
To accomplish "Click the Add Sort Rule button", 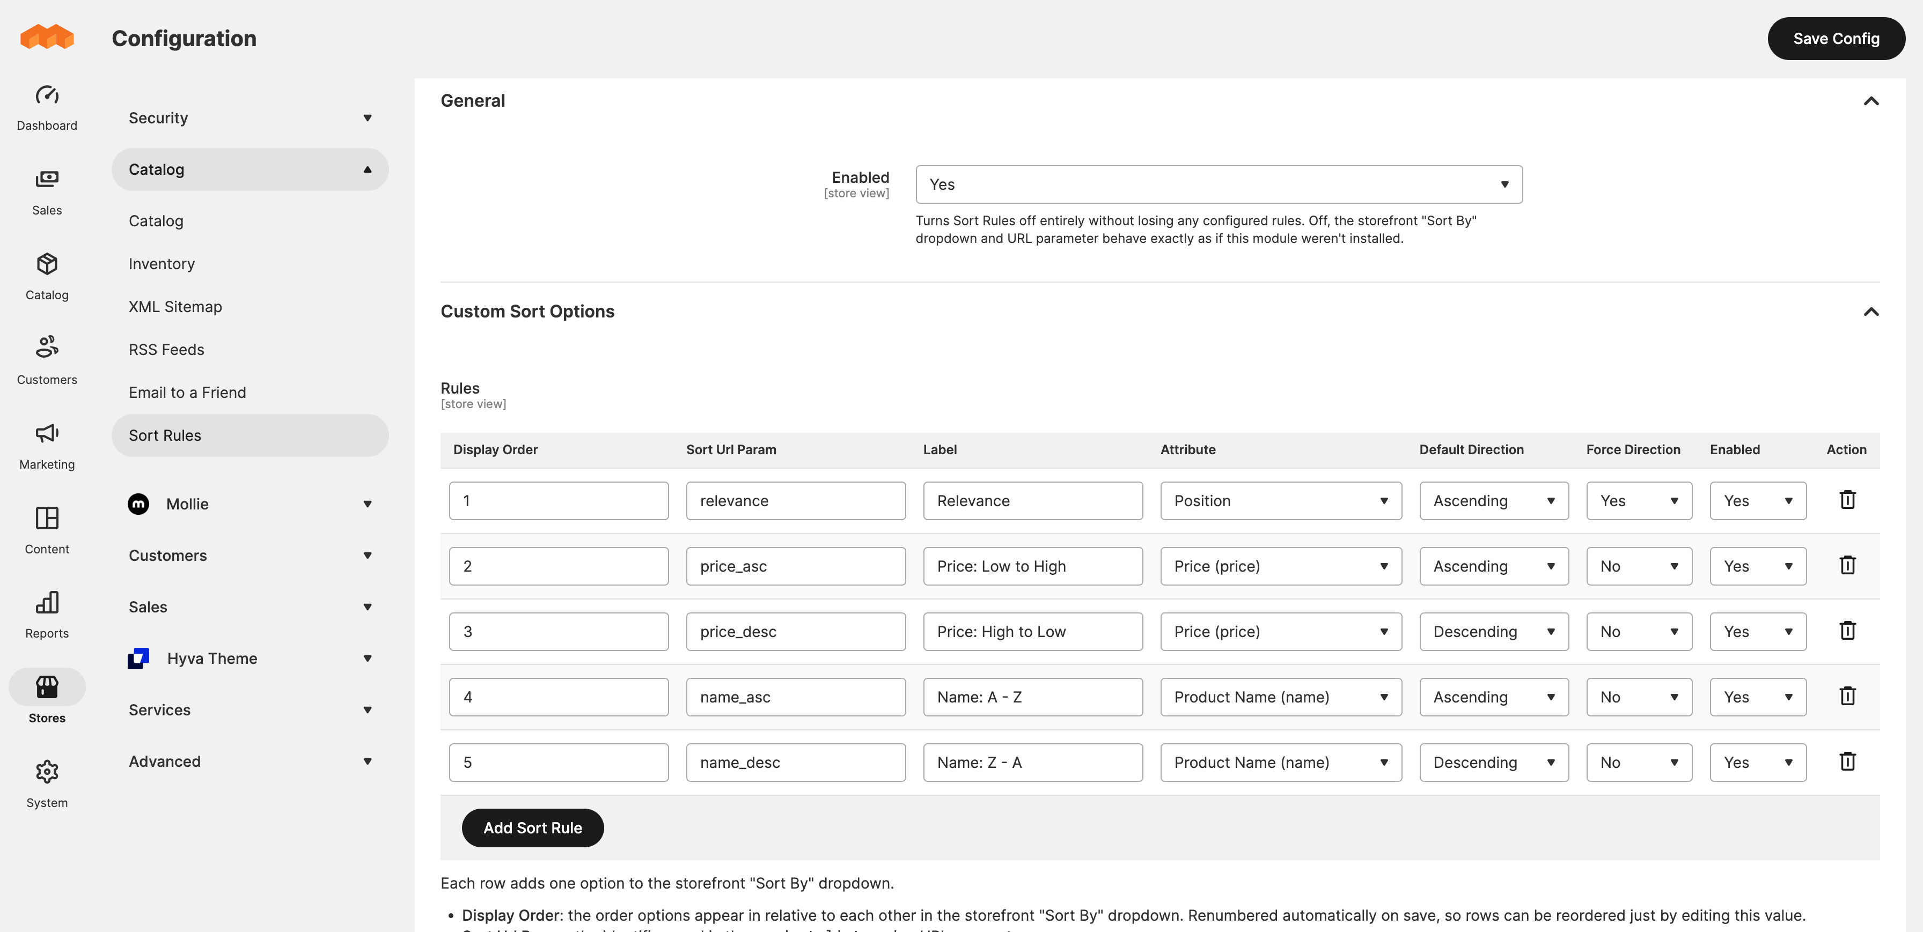I will pos(532,827).
